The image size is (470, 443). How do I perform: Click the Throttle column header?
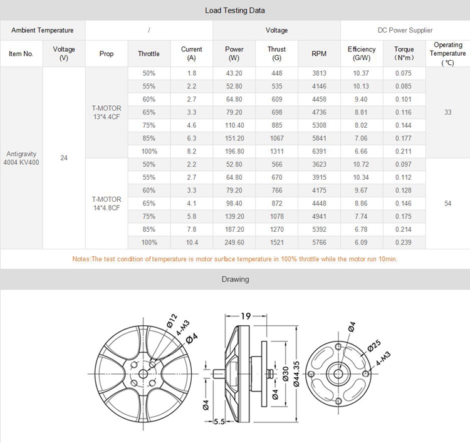coord(149,54)
